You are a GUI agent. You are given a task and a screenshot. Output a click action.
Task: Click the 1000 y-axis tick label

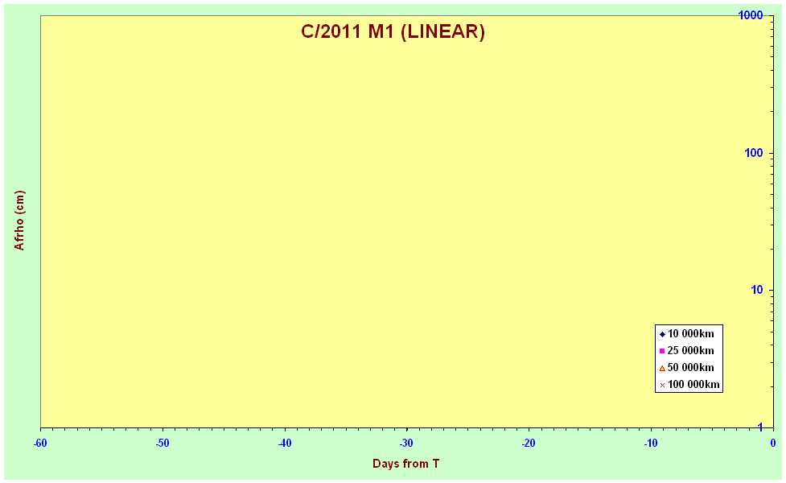pos(751,15)
